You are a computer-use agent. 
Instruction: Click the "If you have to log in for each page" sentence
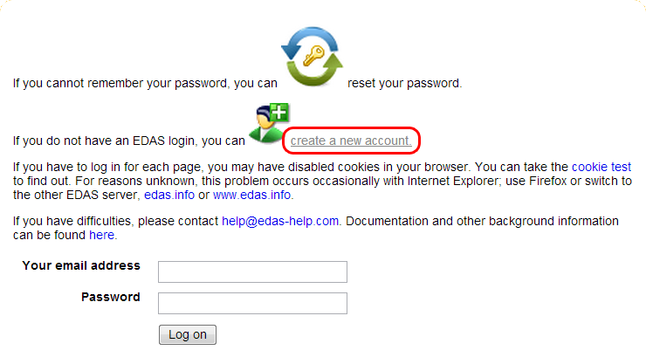(x=122, y=166)
